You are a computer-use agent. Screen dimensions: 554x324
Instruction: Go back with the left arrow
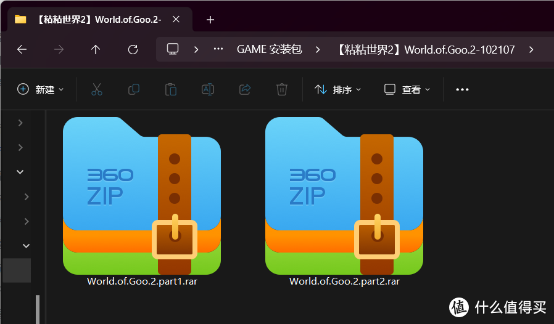click(22, 49)
